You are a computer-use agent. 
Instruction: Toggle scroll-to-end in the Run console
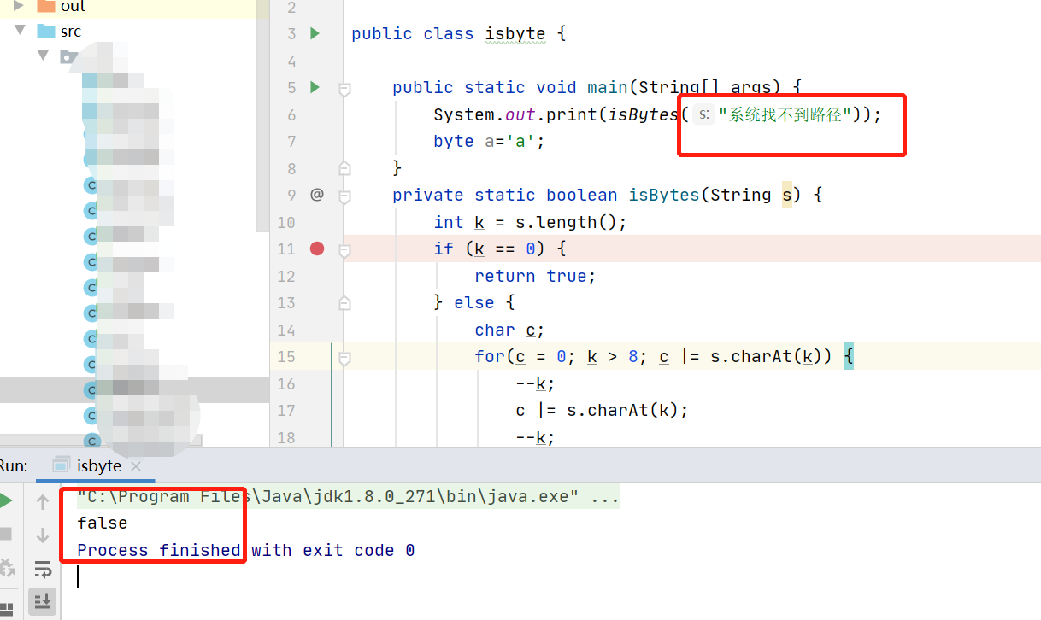tap(42, 601)
